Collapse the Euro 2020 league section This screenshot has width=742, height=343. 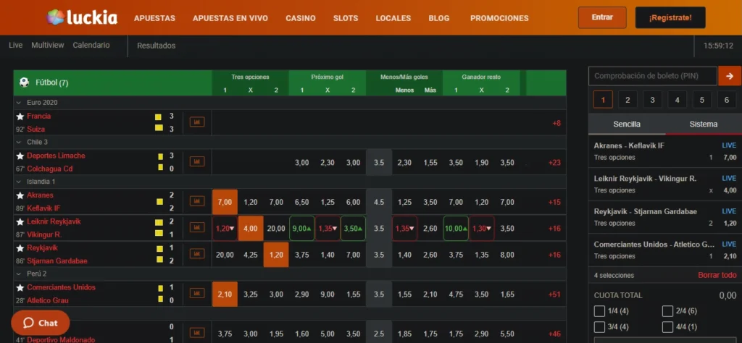18,103
